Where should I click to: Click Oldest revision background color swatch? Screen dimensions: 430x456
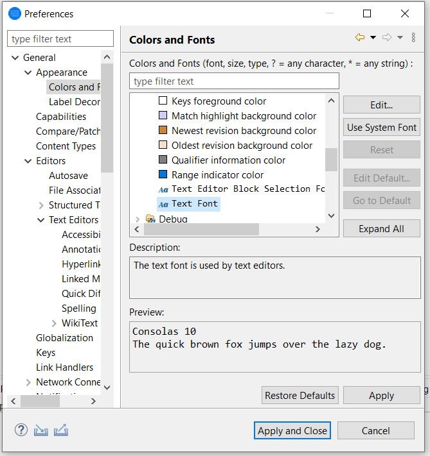click(x=163, y=145)
